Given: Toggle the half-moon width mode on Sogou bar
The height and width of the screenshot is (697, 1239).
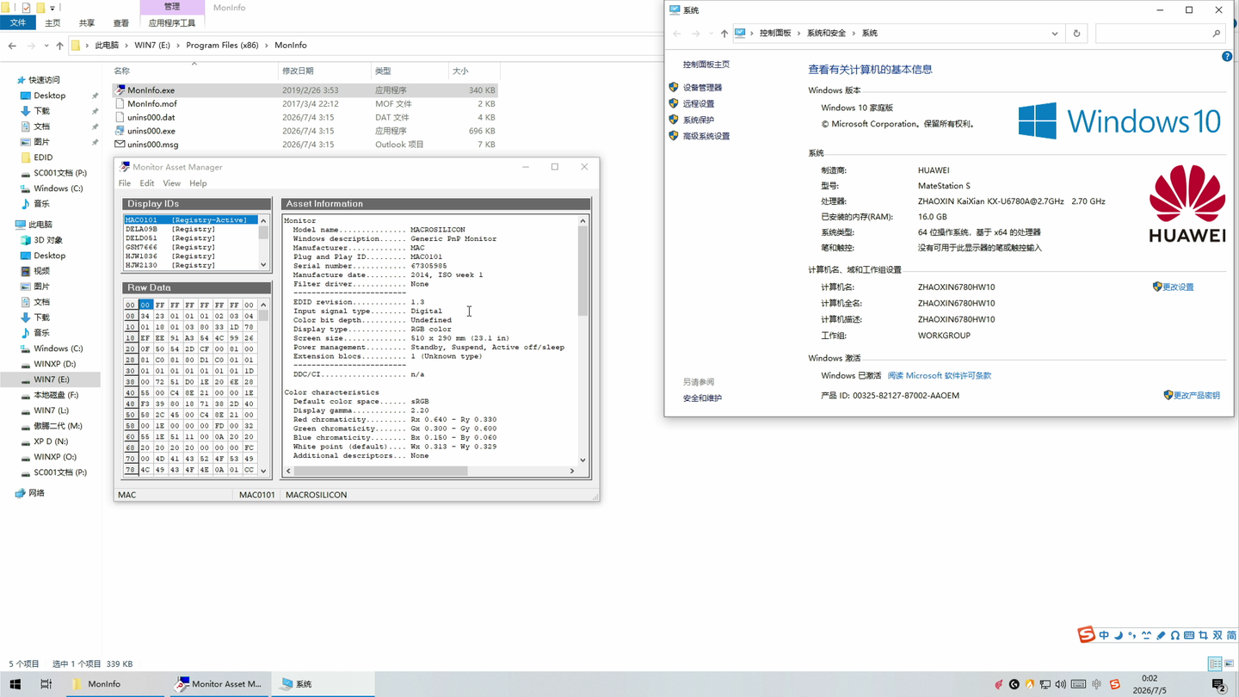Looking at the screenshot, I should click(x=1118, y=635).
